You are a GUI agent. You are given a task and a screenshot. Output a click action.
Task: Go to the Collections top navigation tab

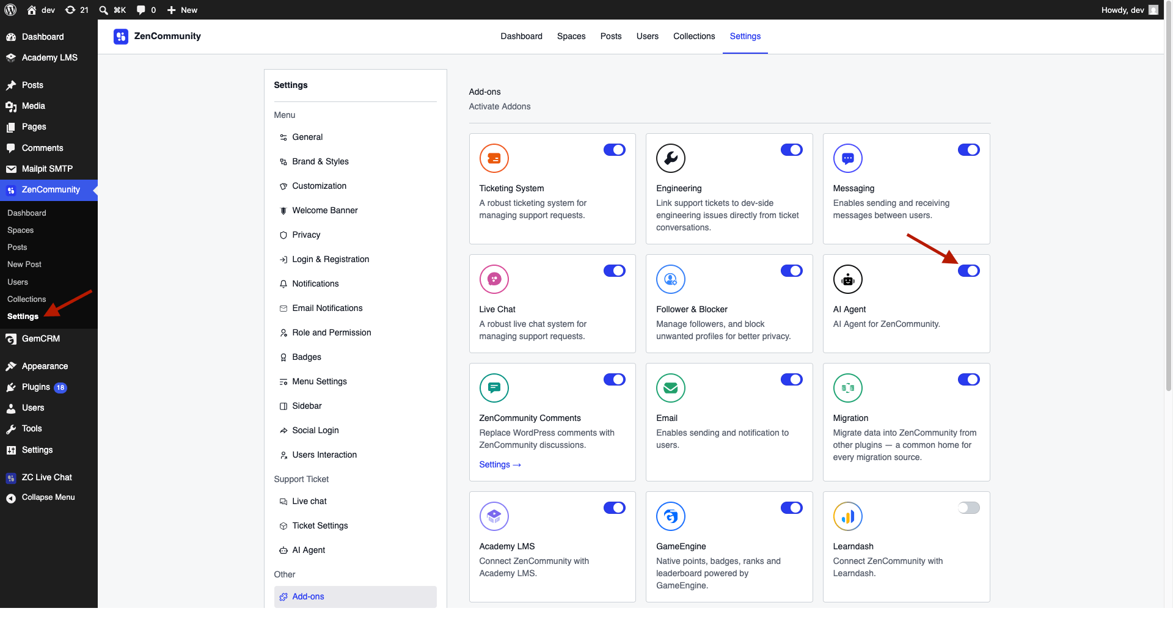tap(694, 36)
